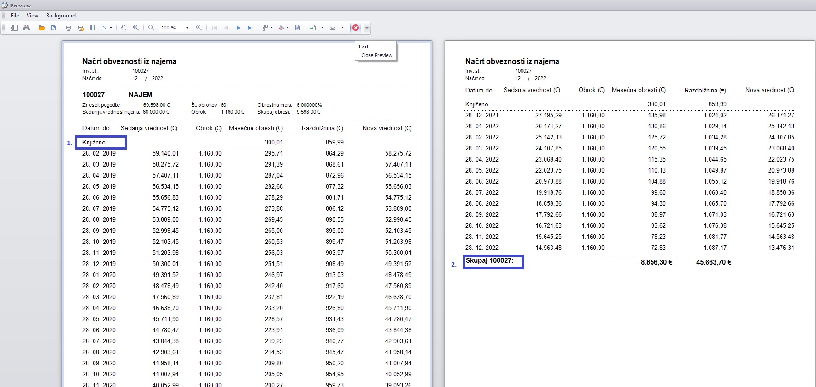The height and width of the screenshot is (387, 816).
Task: Click the Watermark icon
Action: coord(298,28)
